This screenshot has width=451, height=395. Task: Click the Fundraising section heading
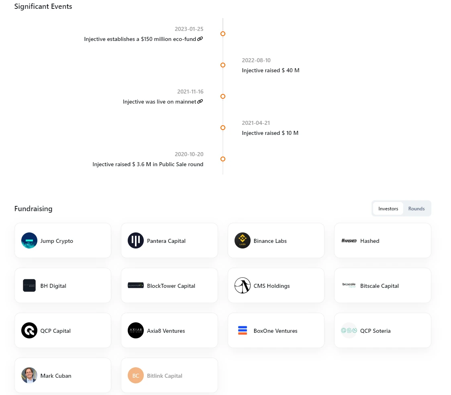pyautogui.click(x=33, y=209)
